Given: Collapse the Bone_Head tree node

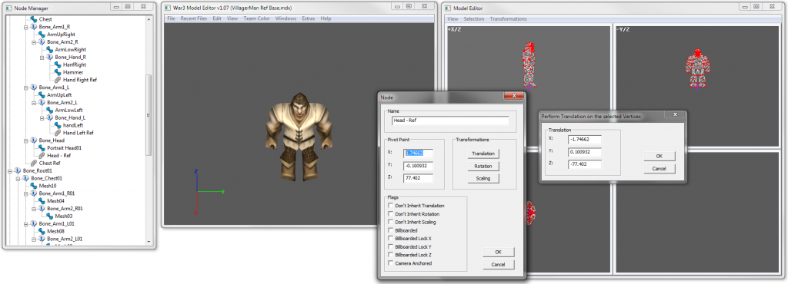Looking at the screenshot, I should (25, 140).
